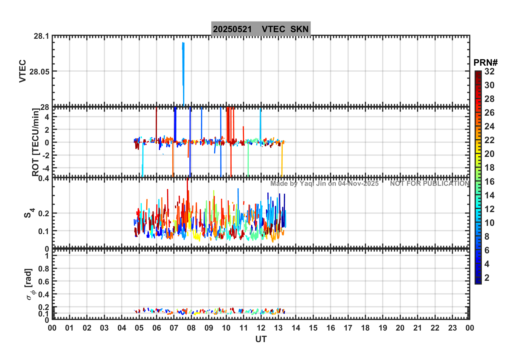
Task: Click the UT x-axis label
Action: [x=261, y=339]
